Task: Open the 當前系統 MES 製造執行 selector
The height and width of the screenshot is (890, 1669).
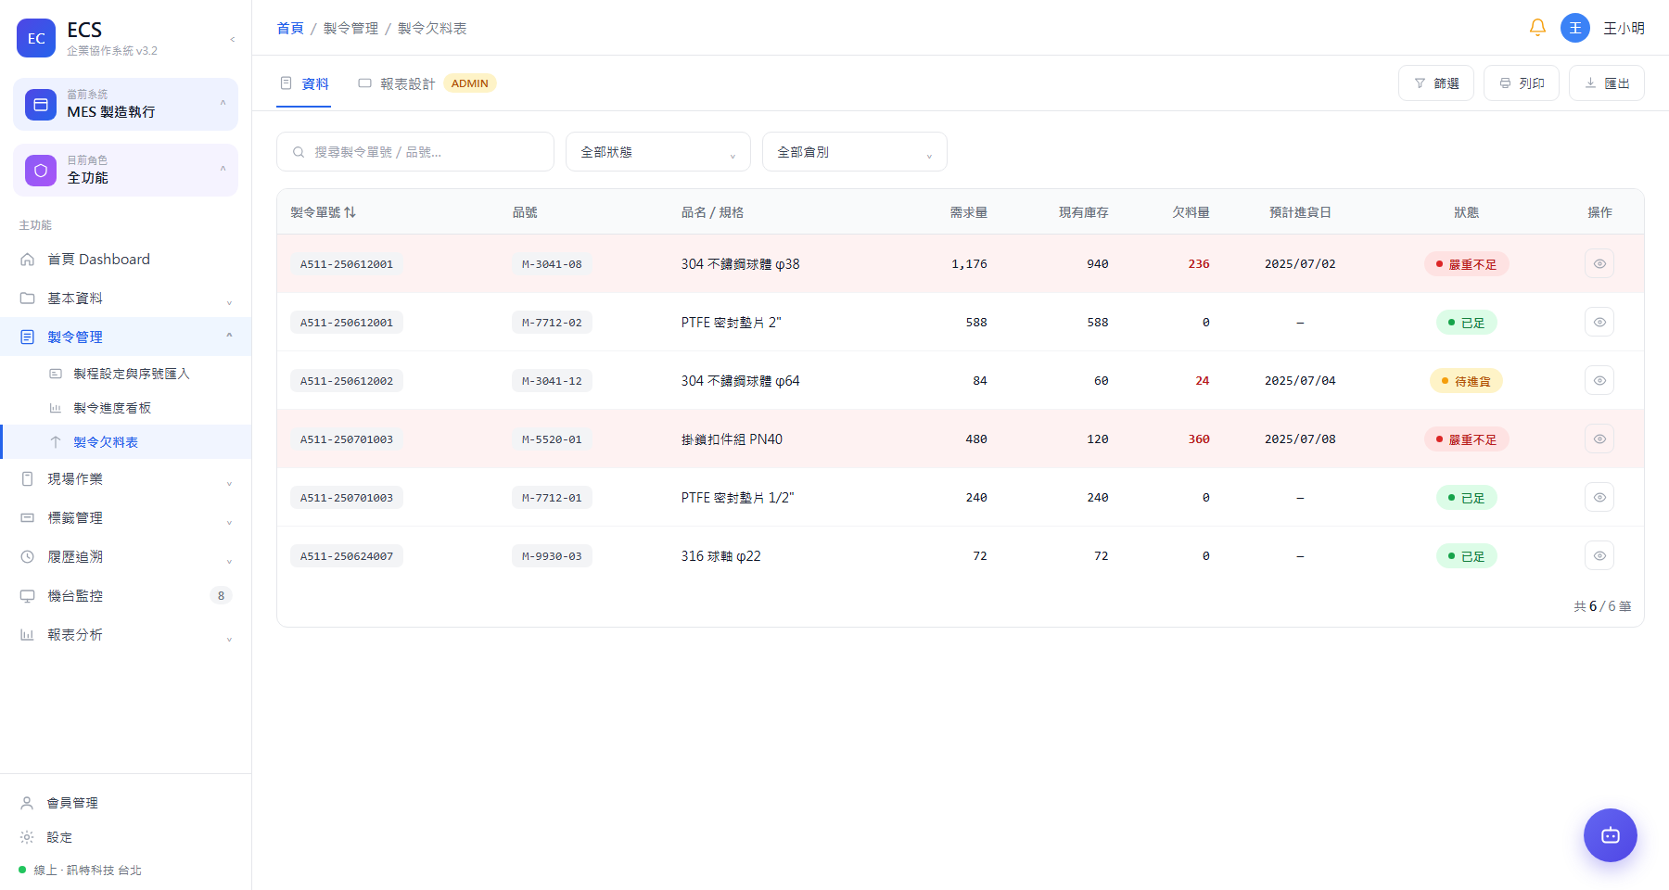Action: click(125, 104)
